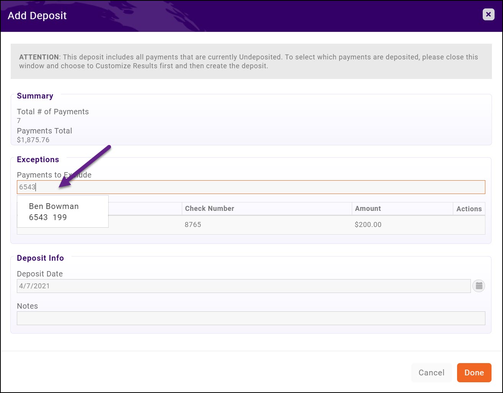
Task: Select the check number 8765 entry
Action: click(x=193, y=225)
